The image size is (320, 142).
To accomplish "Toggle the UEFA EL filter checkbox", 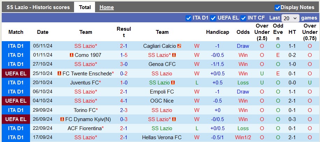I will (213, 18).
